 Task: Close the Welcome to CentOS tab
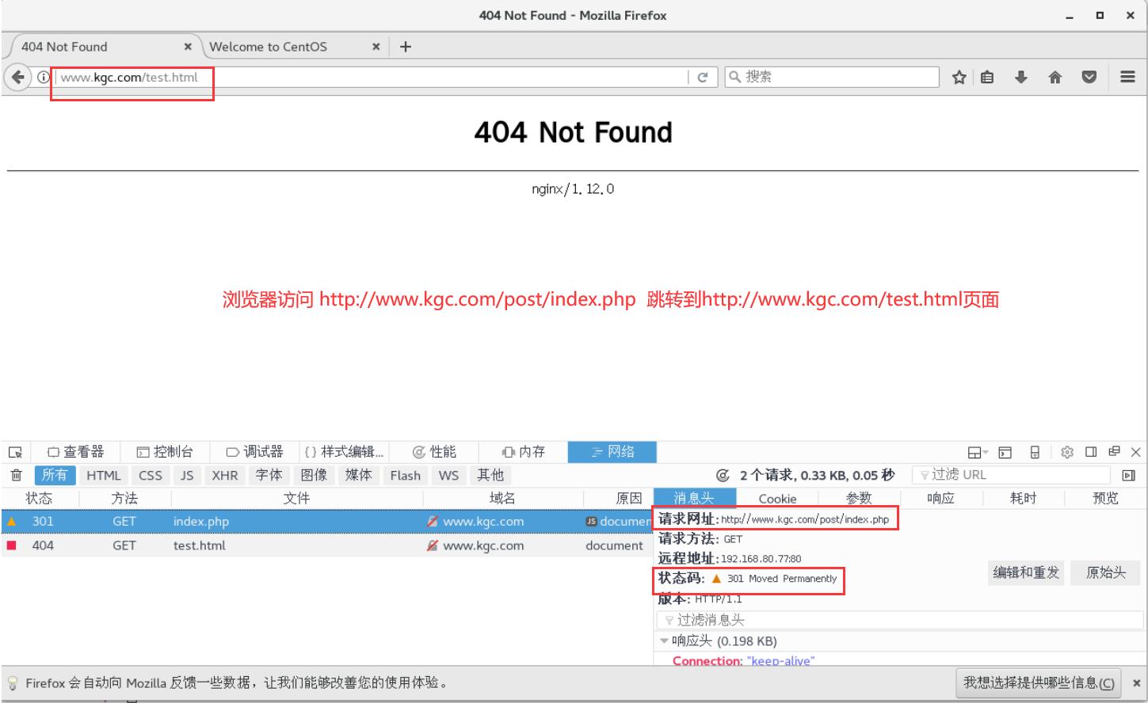376,47
